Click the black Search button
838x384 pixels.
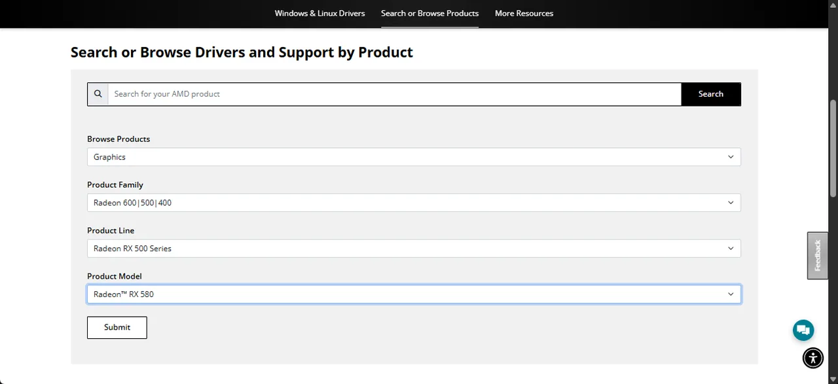click(710, 94)
